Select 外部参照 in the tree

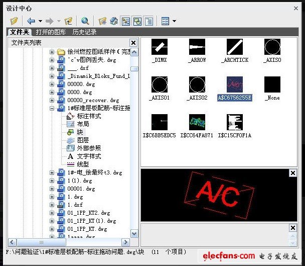coord(89,148)
